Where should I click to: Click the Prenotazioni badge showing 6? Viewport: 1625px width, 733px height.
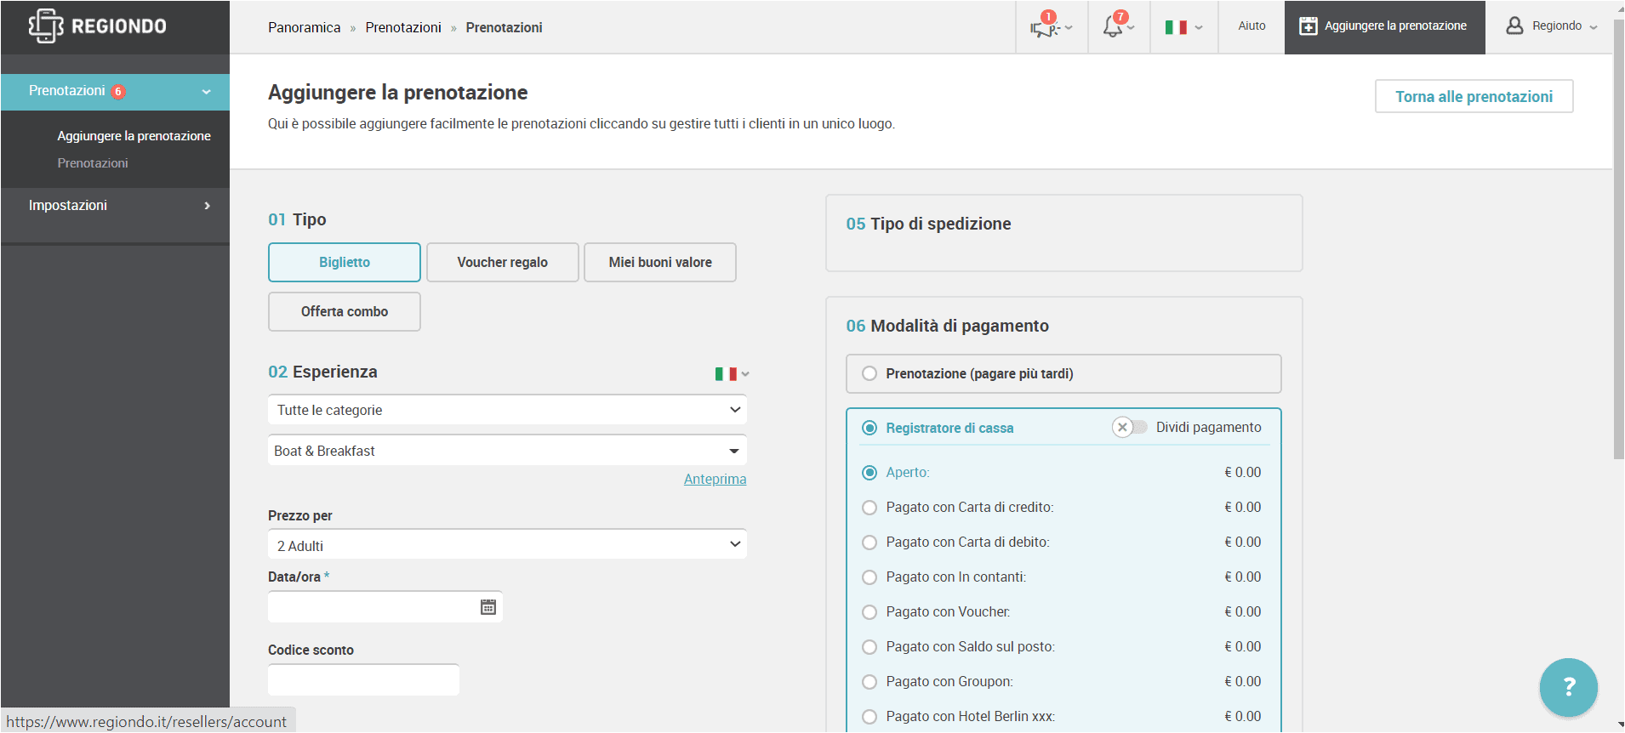click(x=118, y=92)
